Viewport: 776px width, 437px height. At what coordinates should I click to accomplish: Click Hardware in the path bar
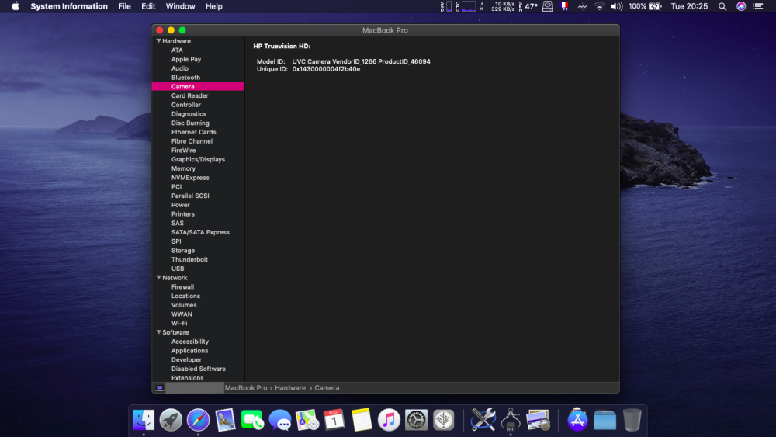(x=290, y=388)
